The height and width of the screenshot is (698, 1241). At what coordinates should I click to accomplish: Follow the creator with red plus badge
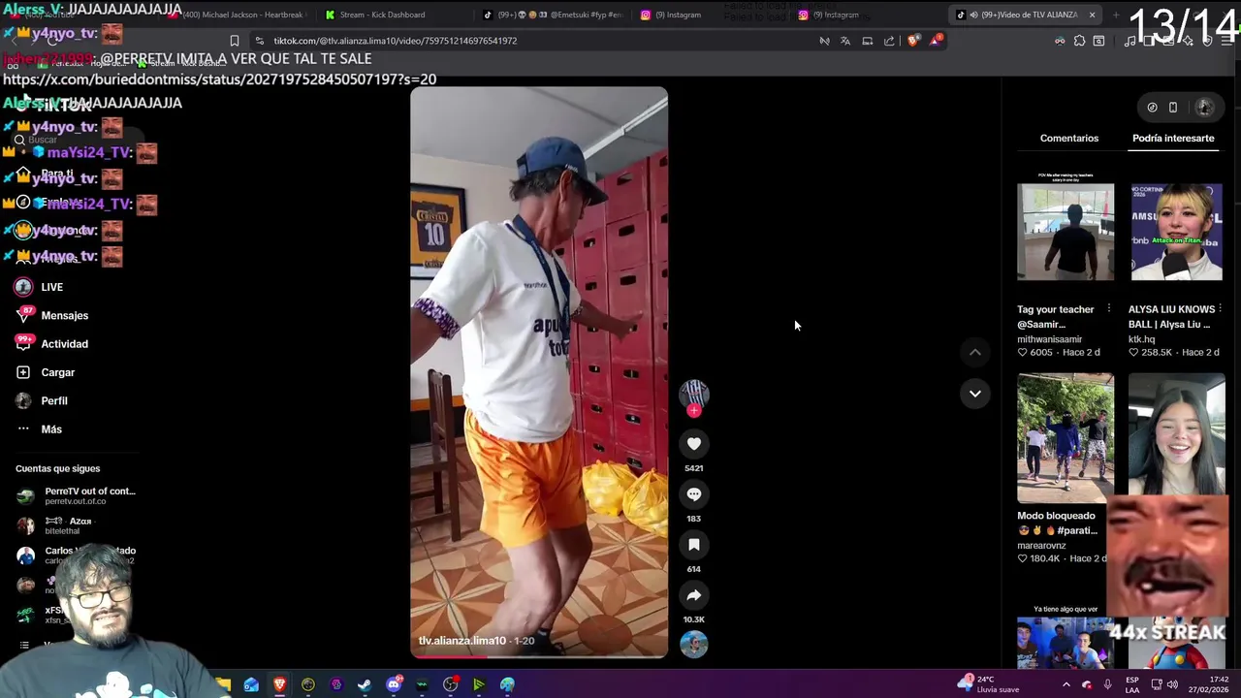click(x=693, y=411)
